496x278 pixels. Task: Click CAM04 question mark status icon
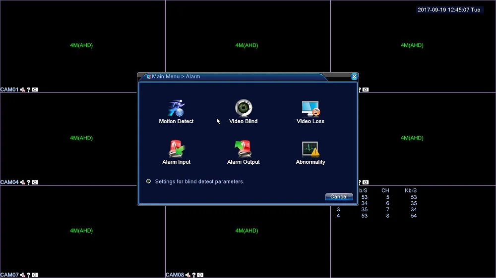(28, 182)
